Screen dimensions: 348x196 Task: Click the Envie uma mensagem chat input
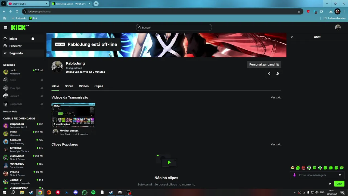click(x=318, y=175)
